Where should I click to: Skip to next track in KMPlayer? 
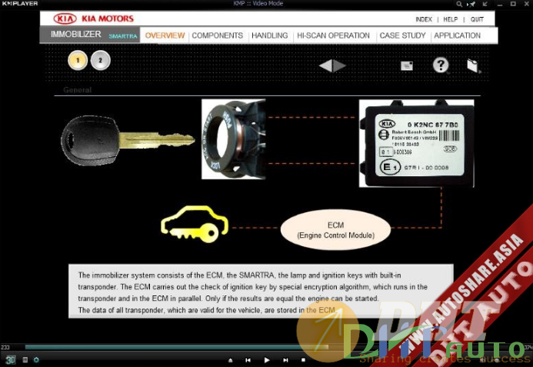click(285, 360)
